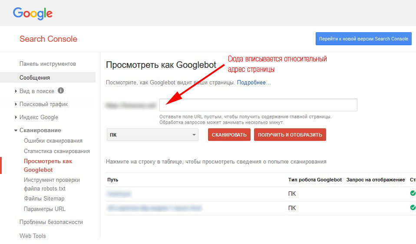Image resolution: width=416 pixels, height=244 pixels.
Task: Open the Подробнее link
Action: (x=254, y=82)
